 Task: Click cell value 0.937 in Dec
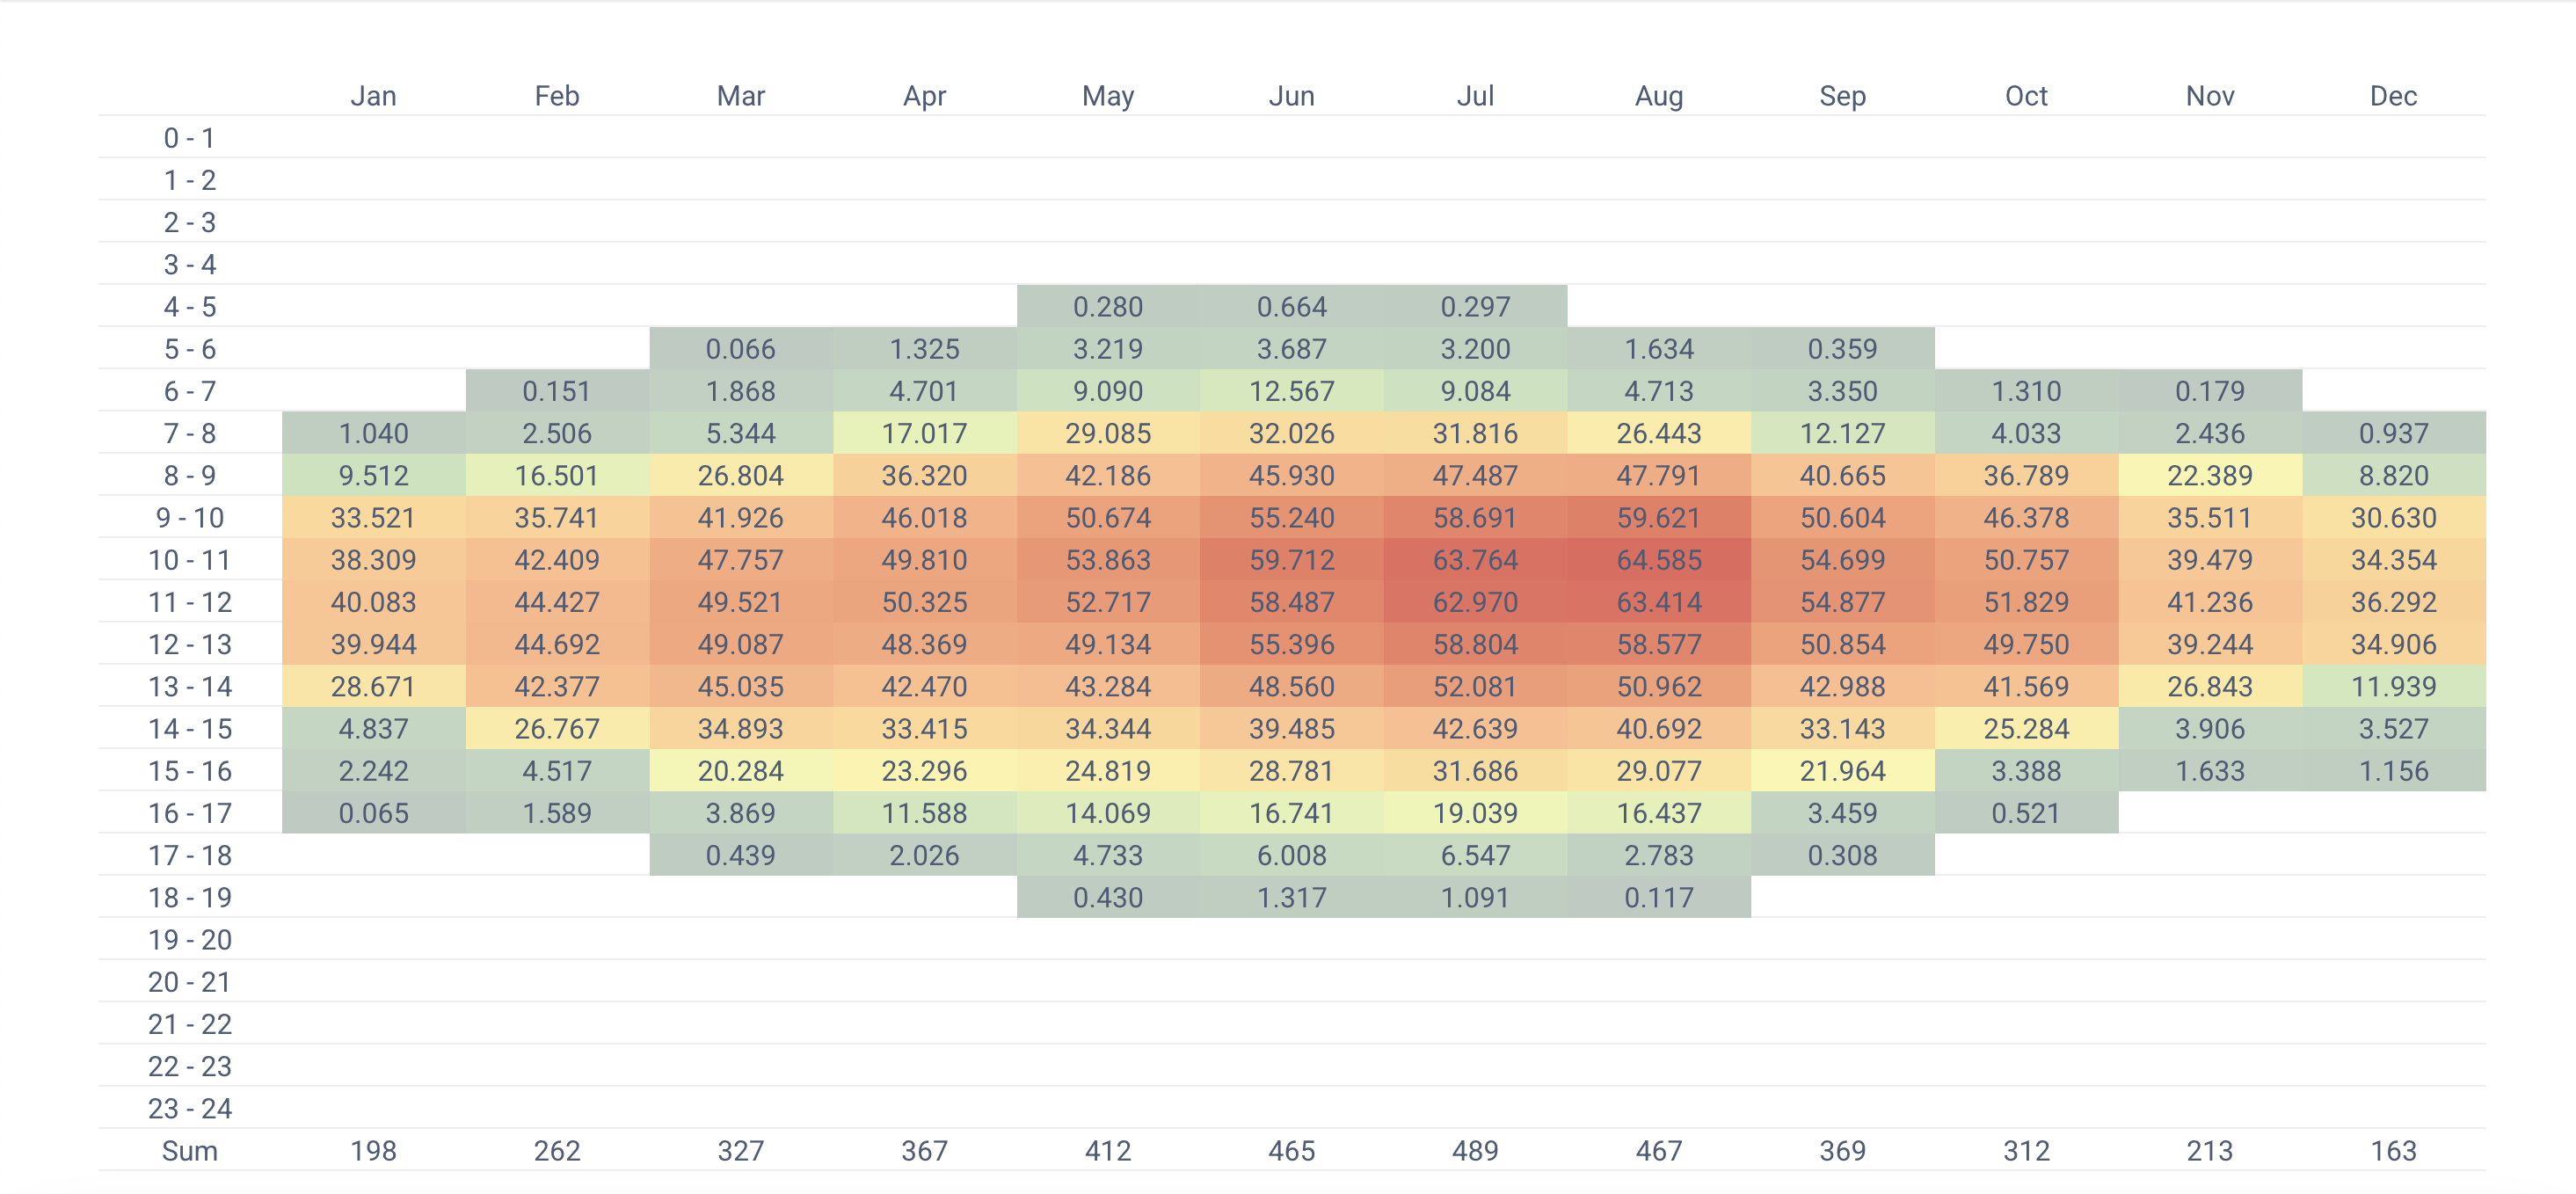[x=2394, y=433]
